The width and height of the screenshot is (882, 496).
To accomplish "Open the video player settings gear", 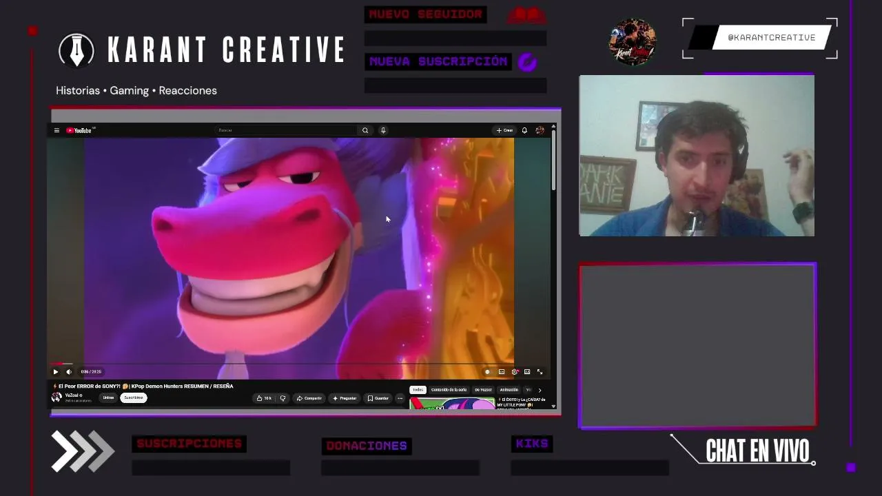I will click(x=515, y=372).
